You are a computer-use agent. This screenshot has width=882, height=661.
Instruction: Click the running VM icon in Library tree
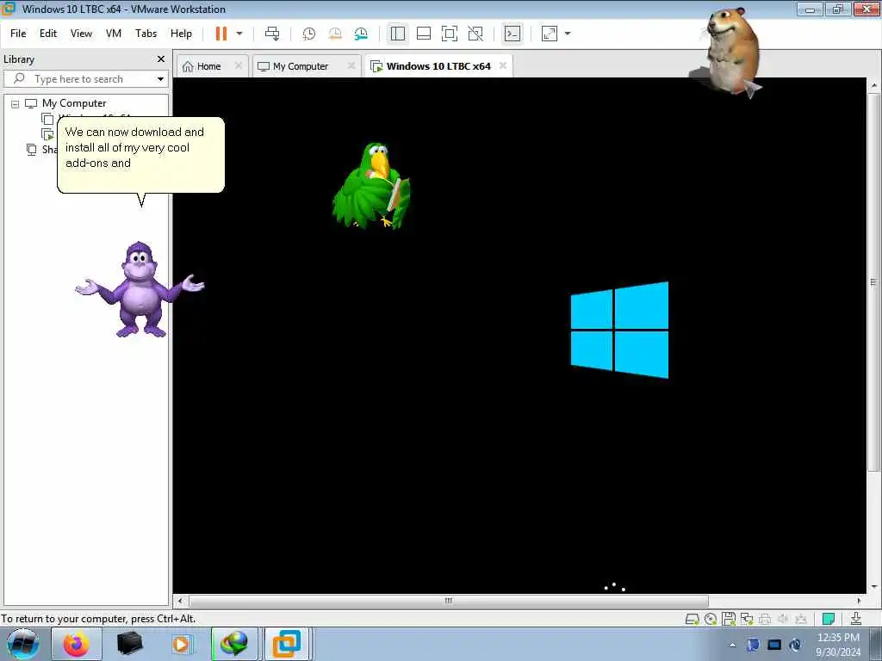(47, 134)
